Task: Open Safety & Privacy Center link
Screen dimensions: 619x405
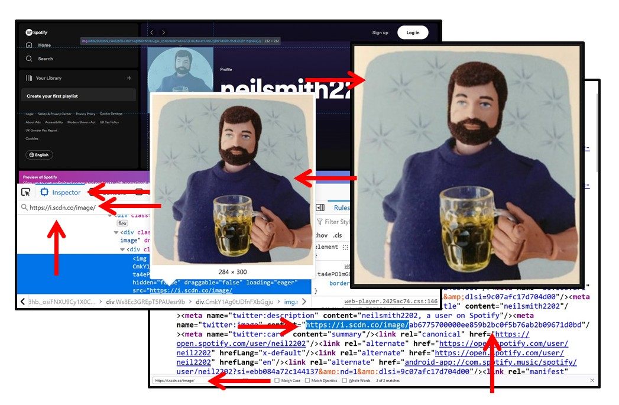Action: 54,114
